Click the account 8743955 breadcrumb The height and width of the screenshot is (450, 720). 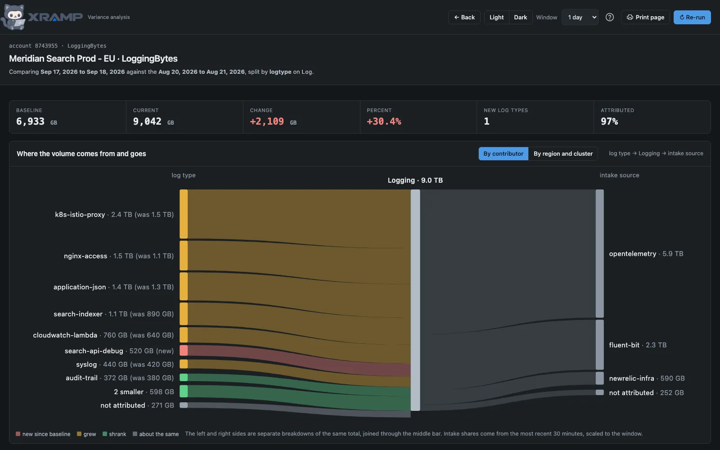point(33,46)
